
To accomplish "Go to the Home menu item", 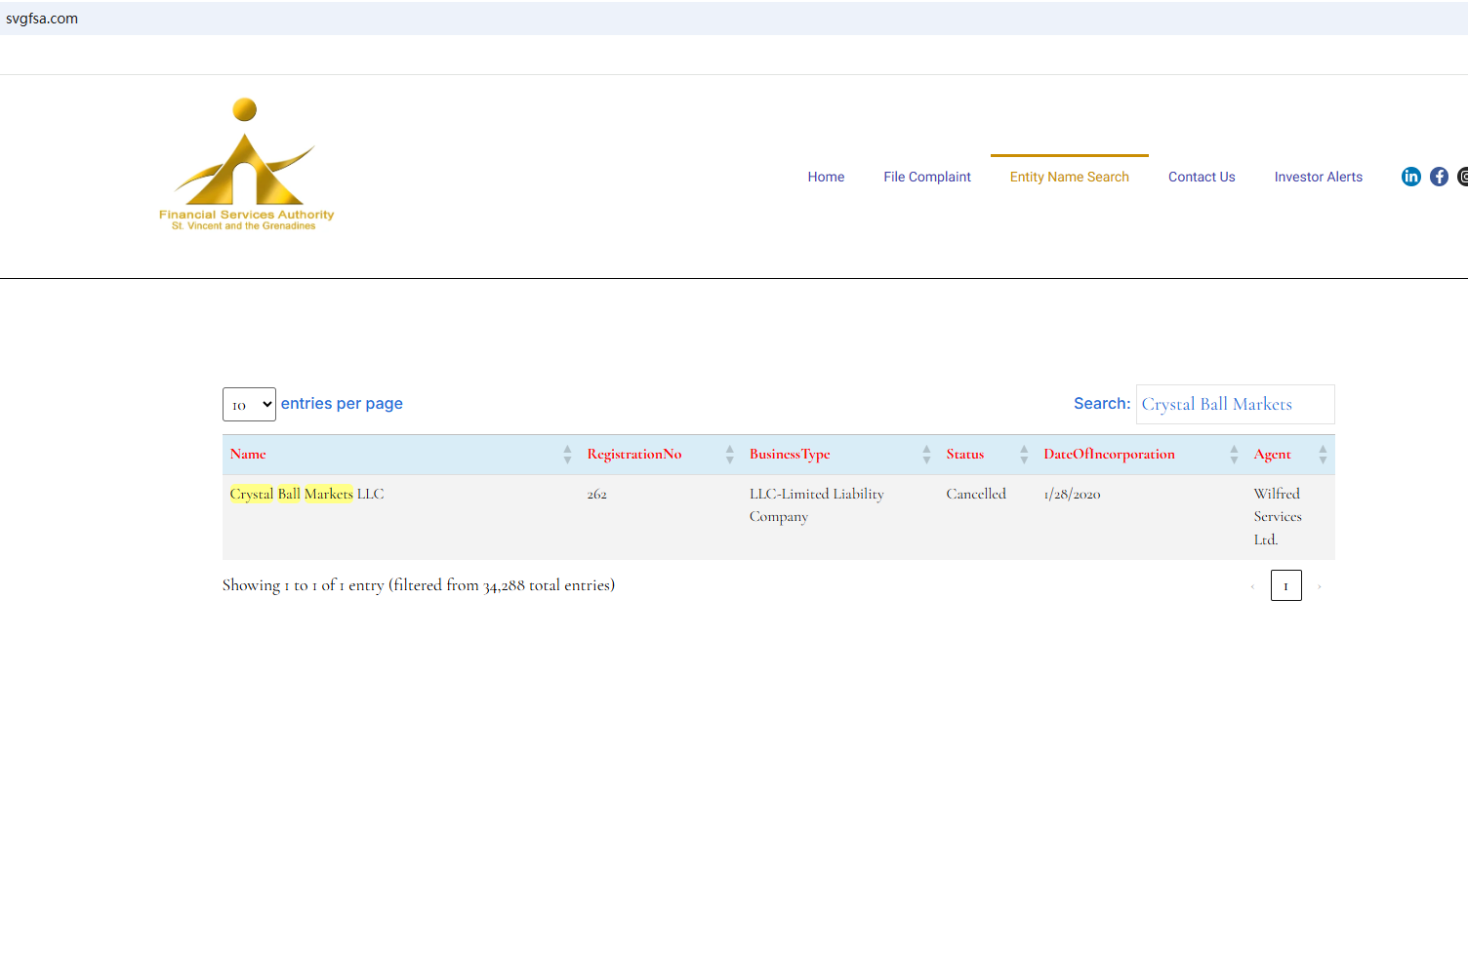I will pyautogui.click(x=826, y=177).
